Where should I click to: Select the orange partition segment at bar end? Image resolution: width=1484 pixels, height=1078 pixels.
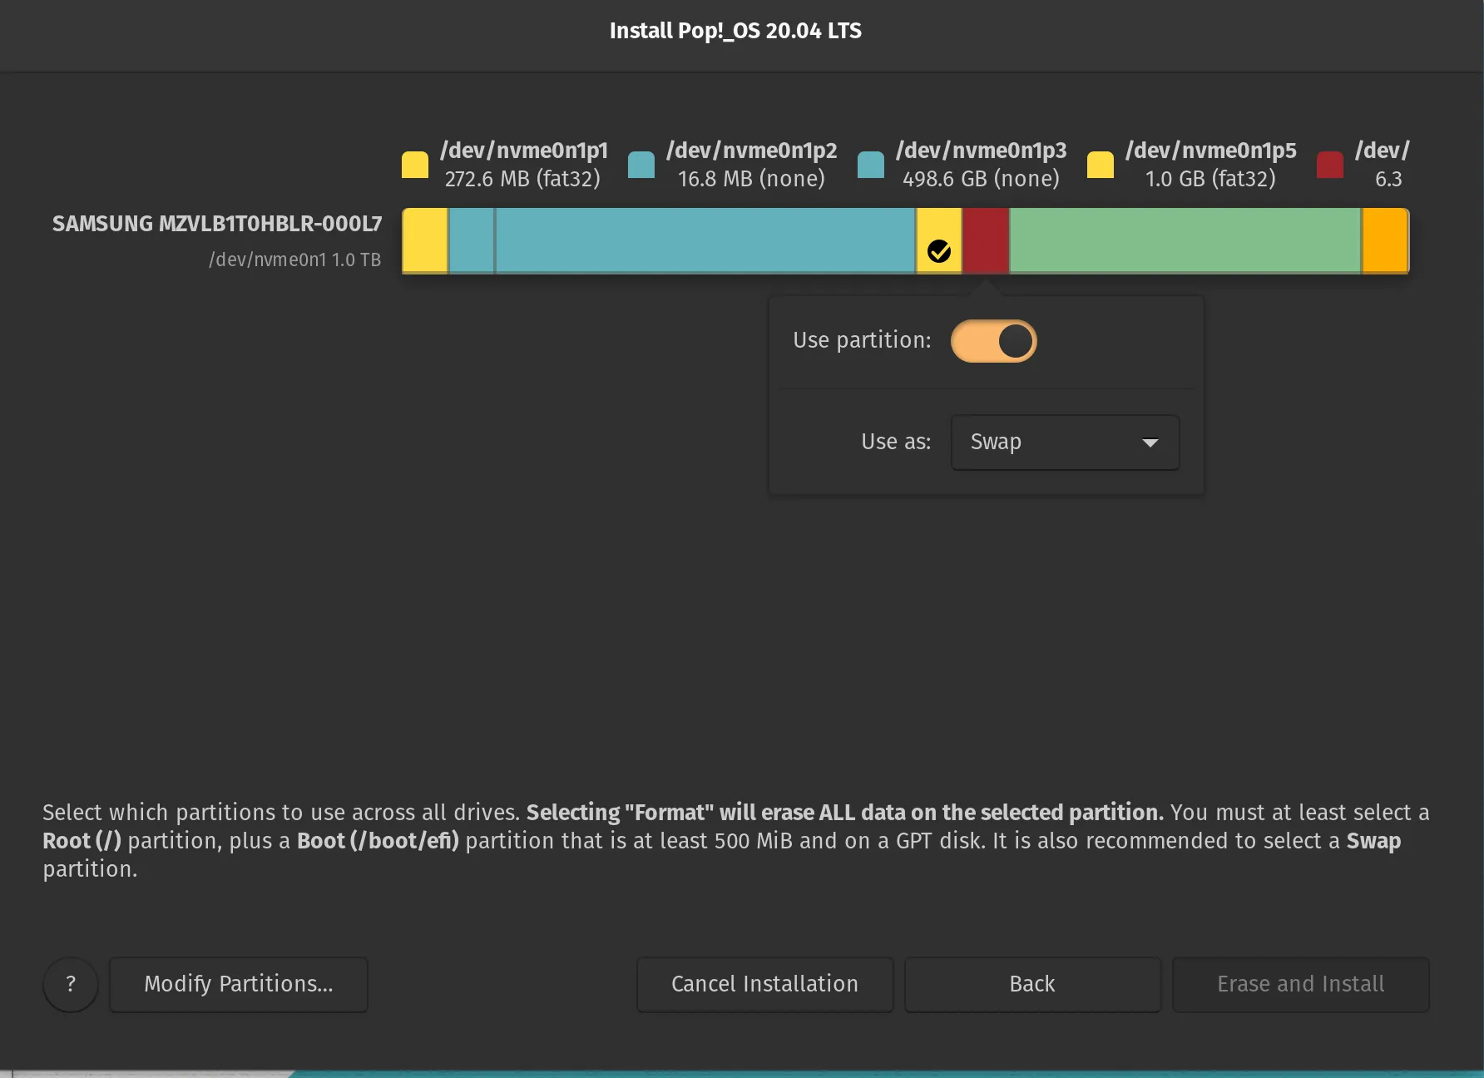[1385, 240]
